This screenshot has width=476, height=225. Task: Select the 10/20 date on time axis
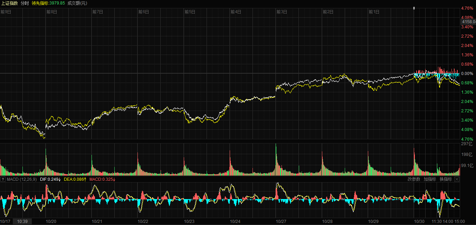click(x=51, y=221)
